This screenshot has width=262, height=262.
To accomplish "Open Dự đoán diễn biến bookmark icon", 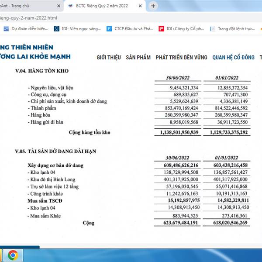I will click(6, 29).
